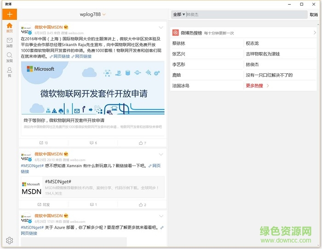This screenshot has width=322, height=249.
Task: Select hot search item 蔡依林
Action: 179,43
